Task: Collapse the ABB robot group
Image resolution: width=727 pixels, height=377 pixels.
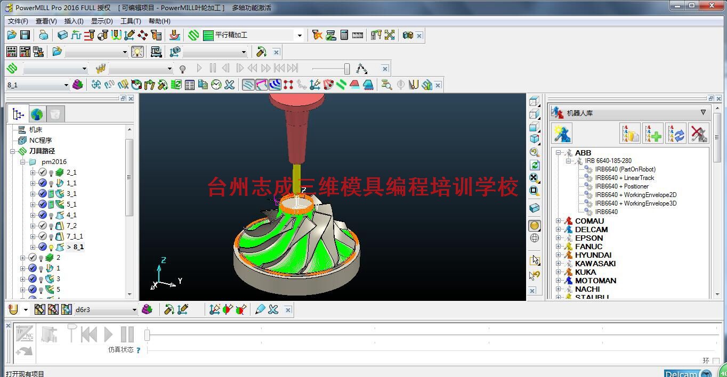Action: [x=558, y=153]
